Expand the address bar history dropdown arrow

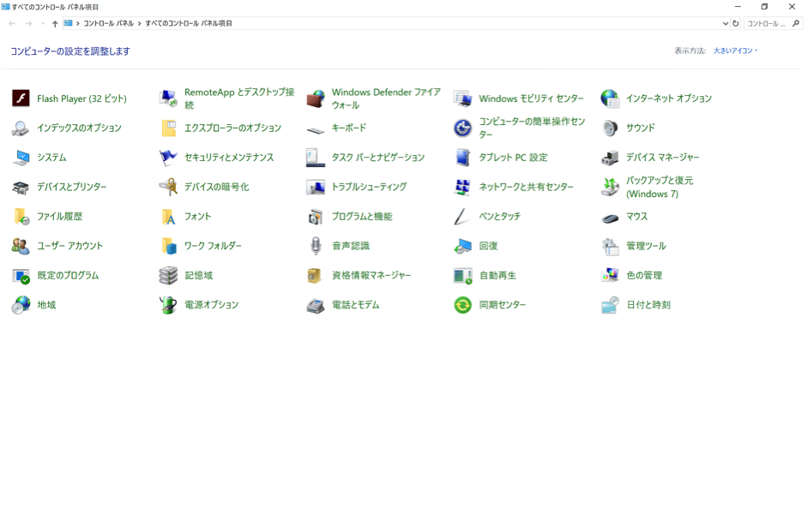pos(726,23)
